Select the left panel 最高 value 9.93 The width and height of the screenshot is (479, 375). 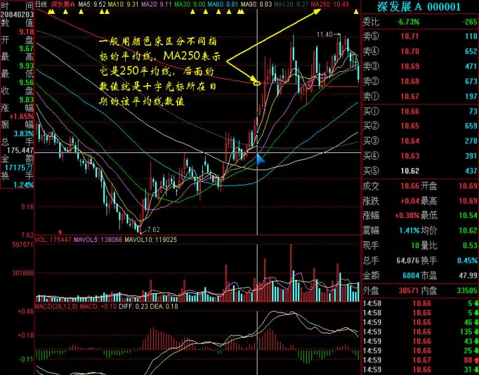coord(27,66)
